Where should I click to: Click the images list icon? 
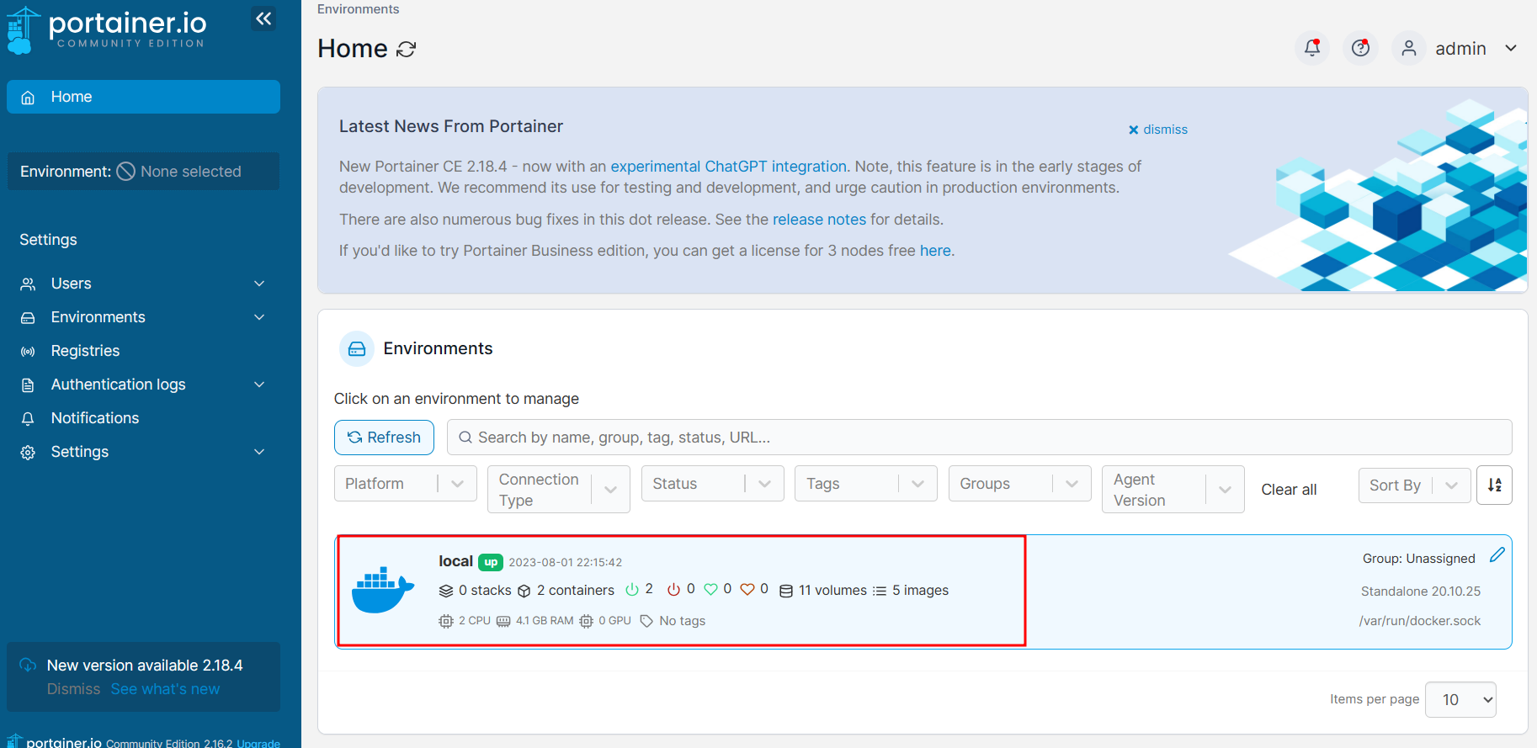click(x=880, y=591)
